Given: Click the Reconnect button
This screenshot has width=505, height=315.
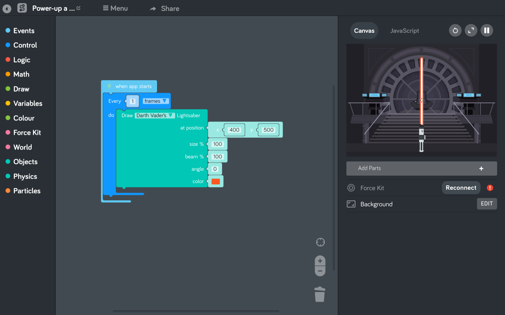Looking at the screenshot, I should click(x=461, y=188).
